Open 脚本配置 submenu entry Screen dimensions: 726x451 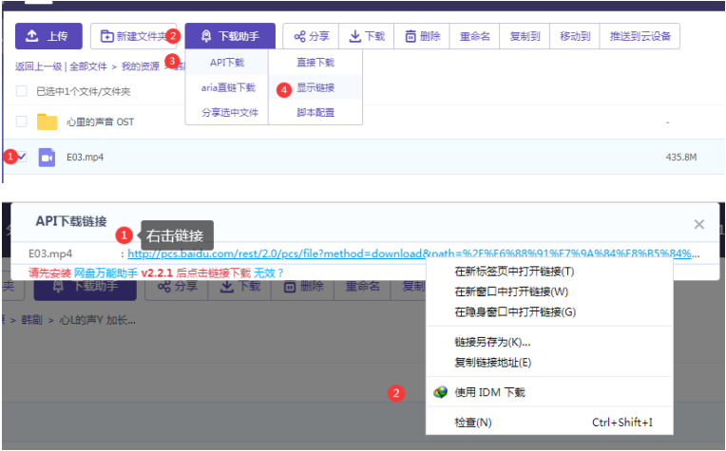[315, 112]
